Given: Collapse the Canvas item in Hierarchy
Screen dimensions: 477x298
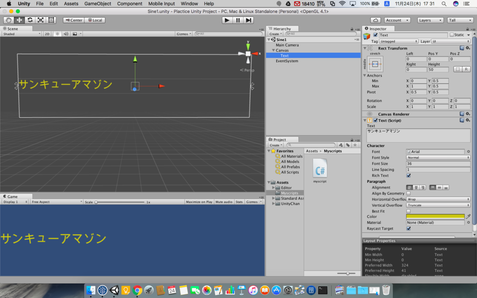Looking at the screenshot, I should click(x=273, y=50).
